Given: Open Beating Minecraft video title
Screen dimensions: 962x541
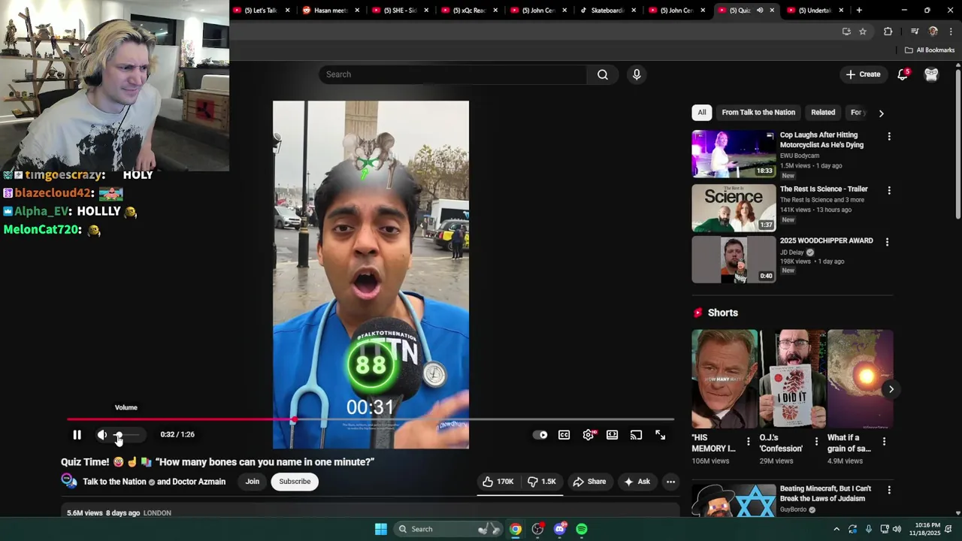Looking at the screenshot, I should click(825, 494).
